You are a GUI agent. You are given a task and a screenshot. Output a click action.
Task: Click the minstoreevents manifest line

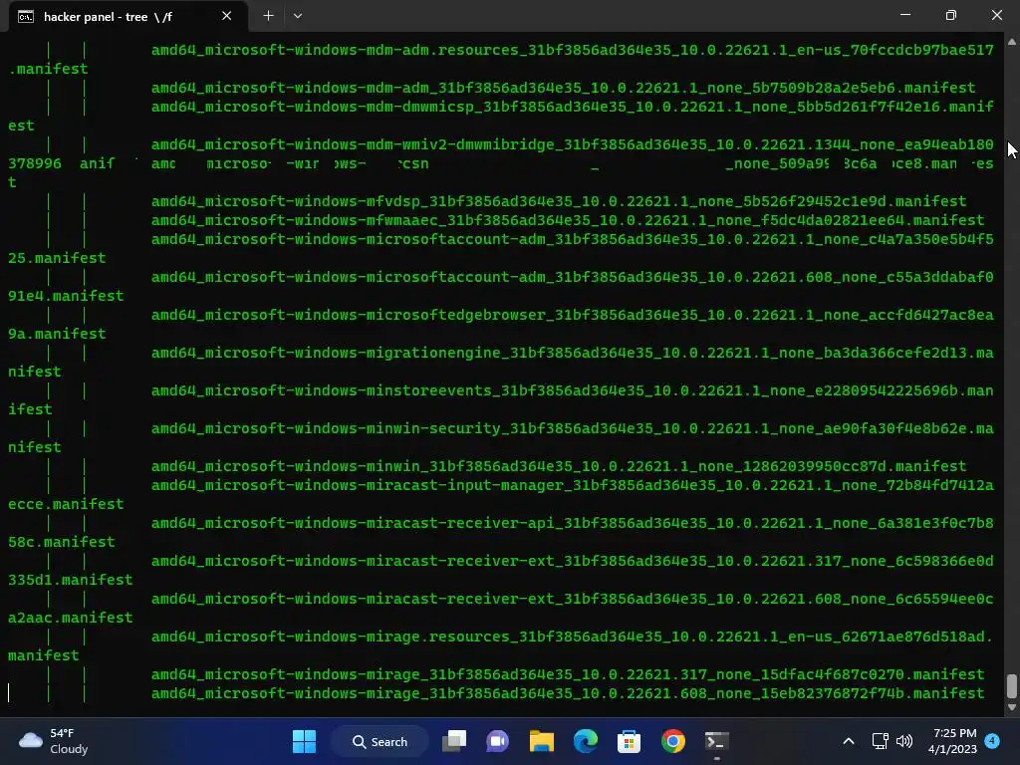click(x=573, y=390)
